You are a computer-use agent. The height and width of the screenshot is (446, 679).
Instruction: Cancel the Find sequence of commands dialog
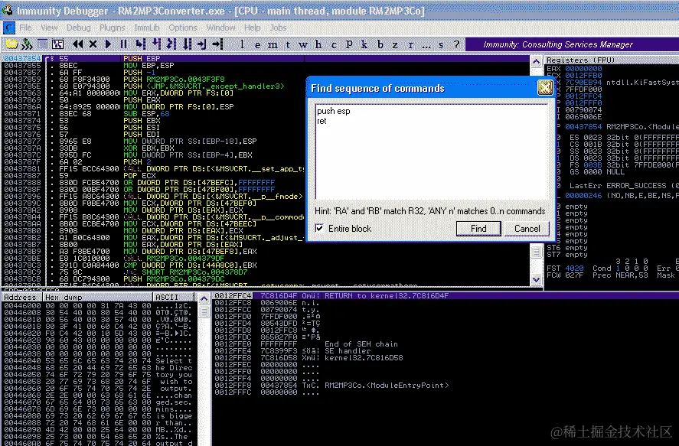click(x=527, y=229)
